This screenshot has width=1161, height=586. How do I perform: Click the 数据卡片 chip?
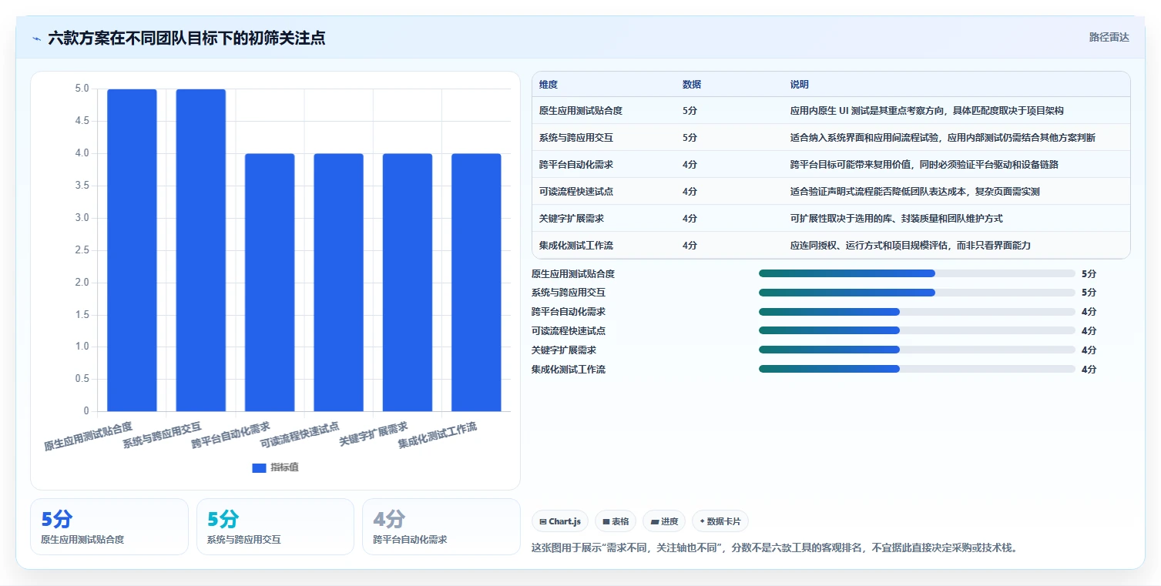coord(720,521)
